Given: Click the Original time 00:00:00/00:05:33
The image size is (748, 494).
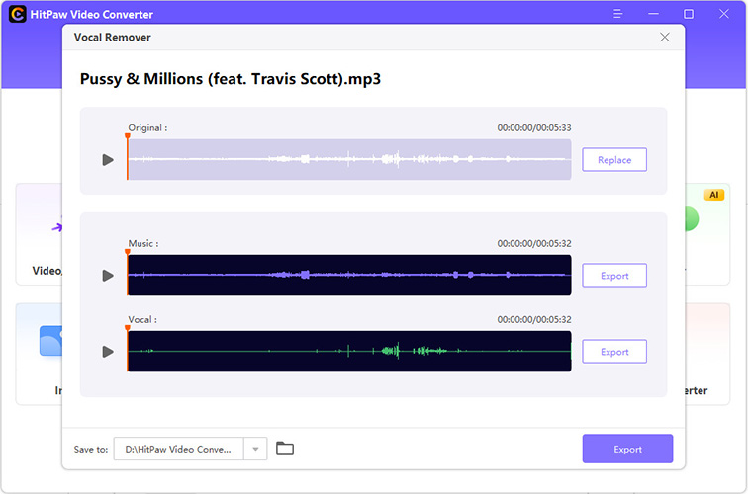Looking at the screenshot, I should (534, 127).
